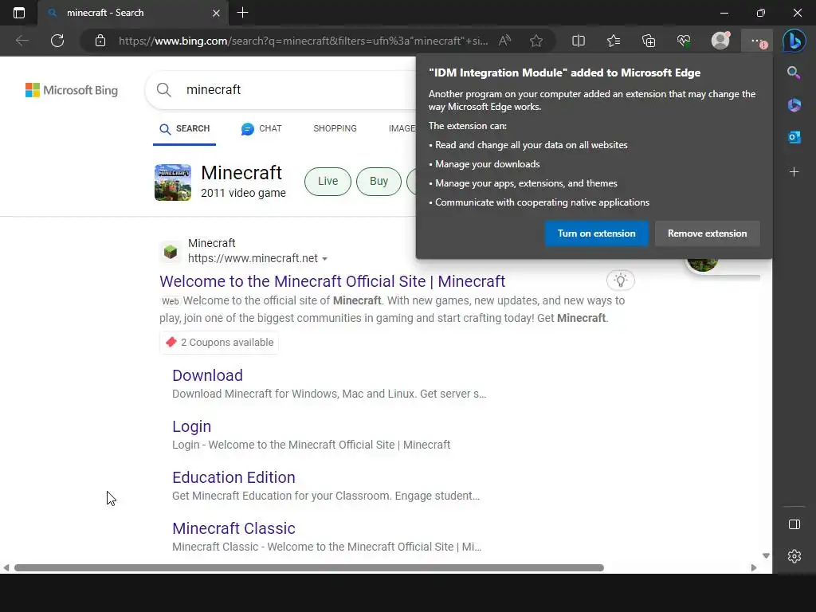Click the 2 Coupons available badge

[219, 343]
